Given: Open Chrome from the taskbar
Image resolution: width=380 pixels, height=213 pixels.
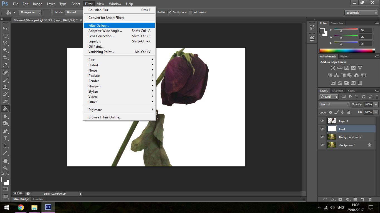Looking at the screenshot, I should coord(21,207).
